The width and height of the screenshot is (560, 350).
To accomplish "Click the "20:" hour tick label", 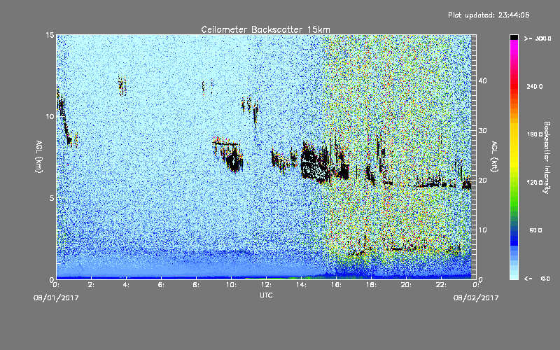I will (x=406, y=285).
